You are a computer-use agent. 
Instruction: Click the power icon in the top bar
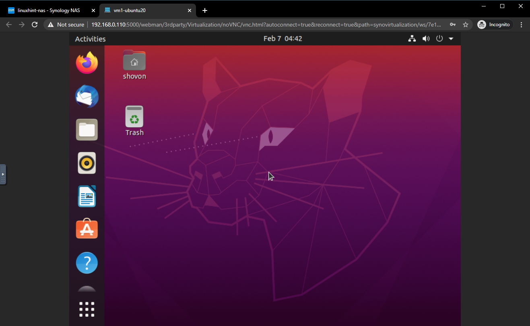point(439,39)
